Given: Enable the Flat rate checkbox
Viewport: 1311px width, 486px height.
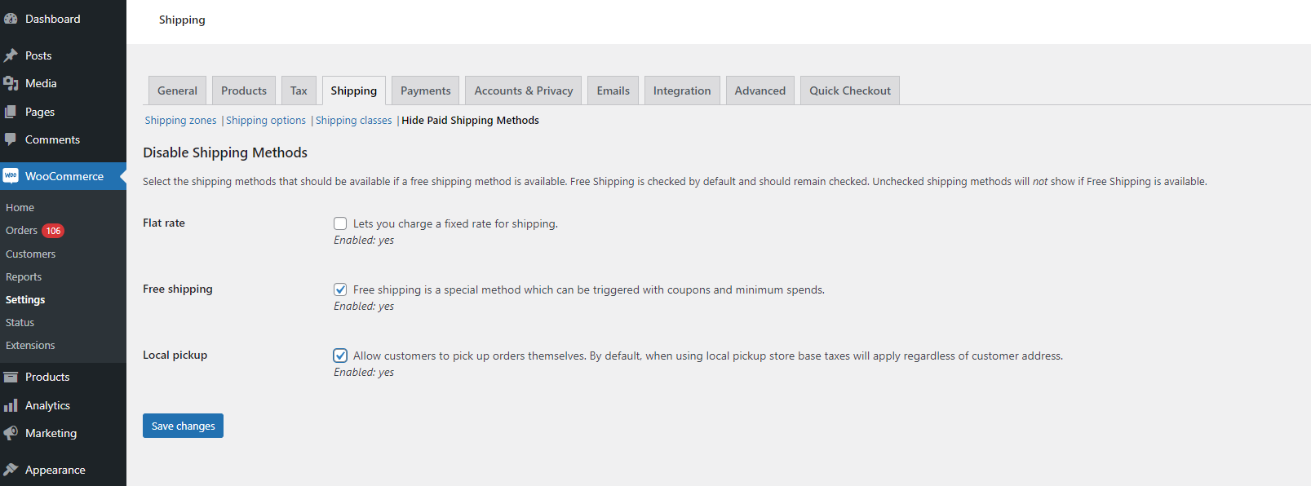Looking at the screenshot, I should (340, 223).
